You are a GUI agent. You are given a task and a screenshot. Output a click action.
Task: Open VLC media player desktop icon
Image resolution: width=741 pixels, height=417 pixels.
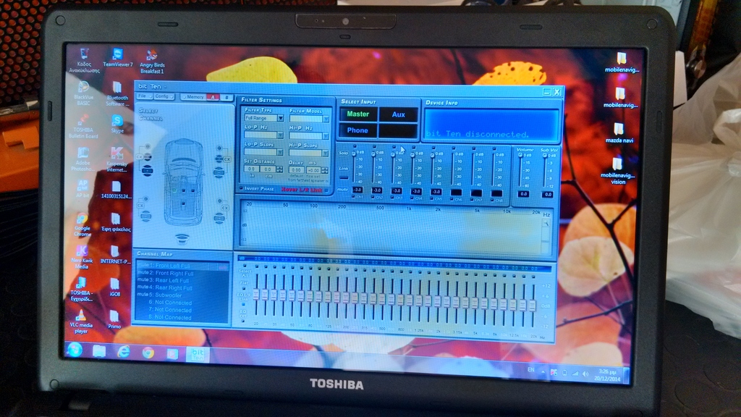tap(81, 322)
